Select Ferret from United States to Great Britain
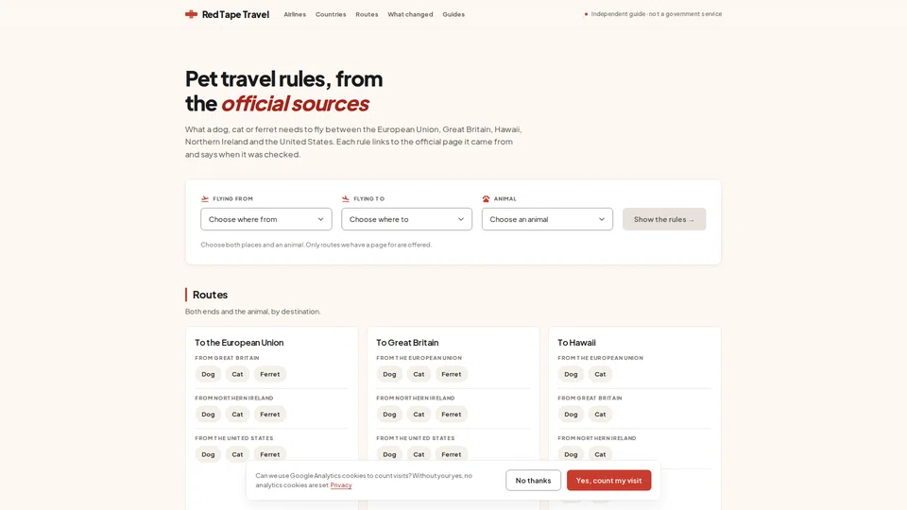Image resolution: width=907 pixels, height=510 pixels. point(452,454)
